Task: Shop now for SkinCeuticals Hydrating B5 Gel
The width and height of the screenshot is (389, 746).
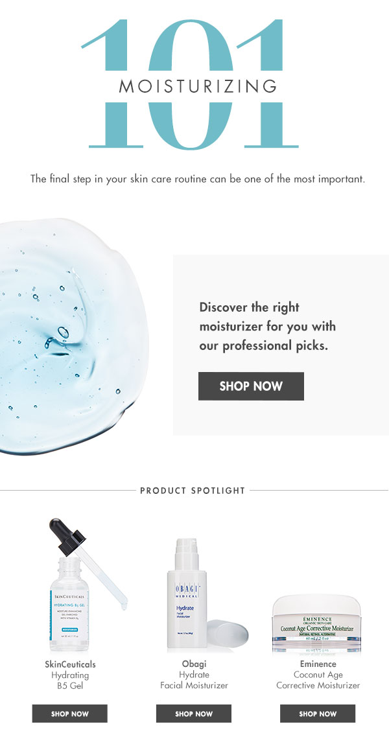Action: (x=70, y=714)
